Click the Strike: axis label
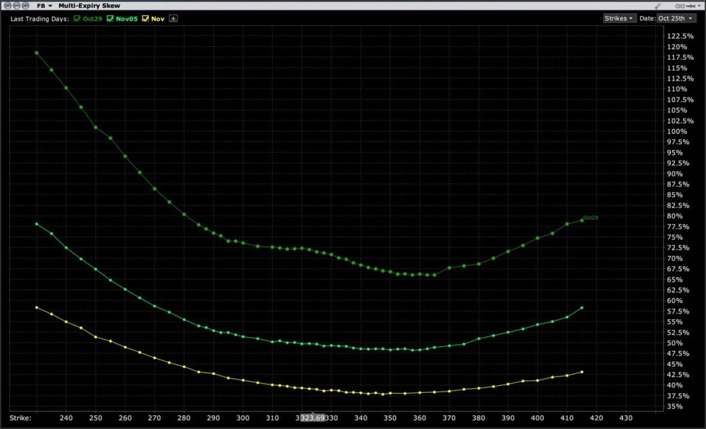 pyautogui.click(x=21, y=417)
